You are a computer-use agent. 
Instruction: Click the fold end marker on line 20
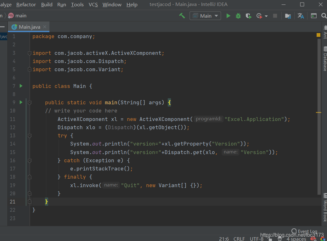tap(30, 193)
